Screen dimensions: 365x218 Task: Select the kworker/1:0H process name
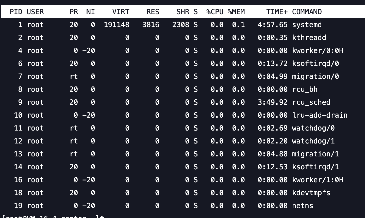tap(318, 180)
